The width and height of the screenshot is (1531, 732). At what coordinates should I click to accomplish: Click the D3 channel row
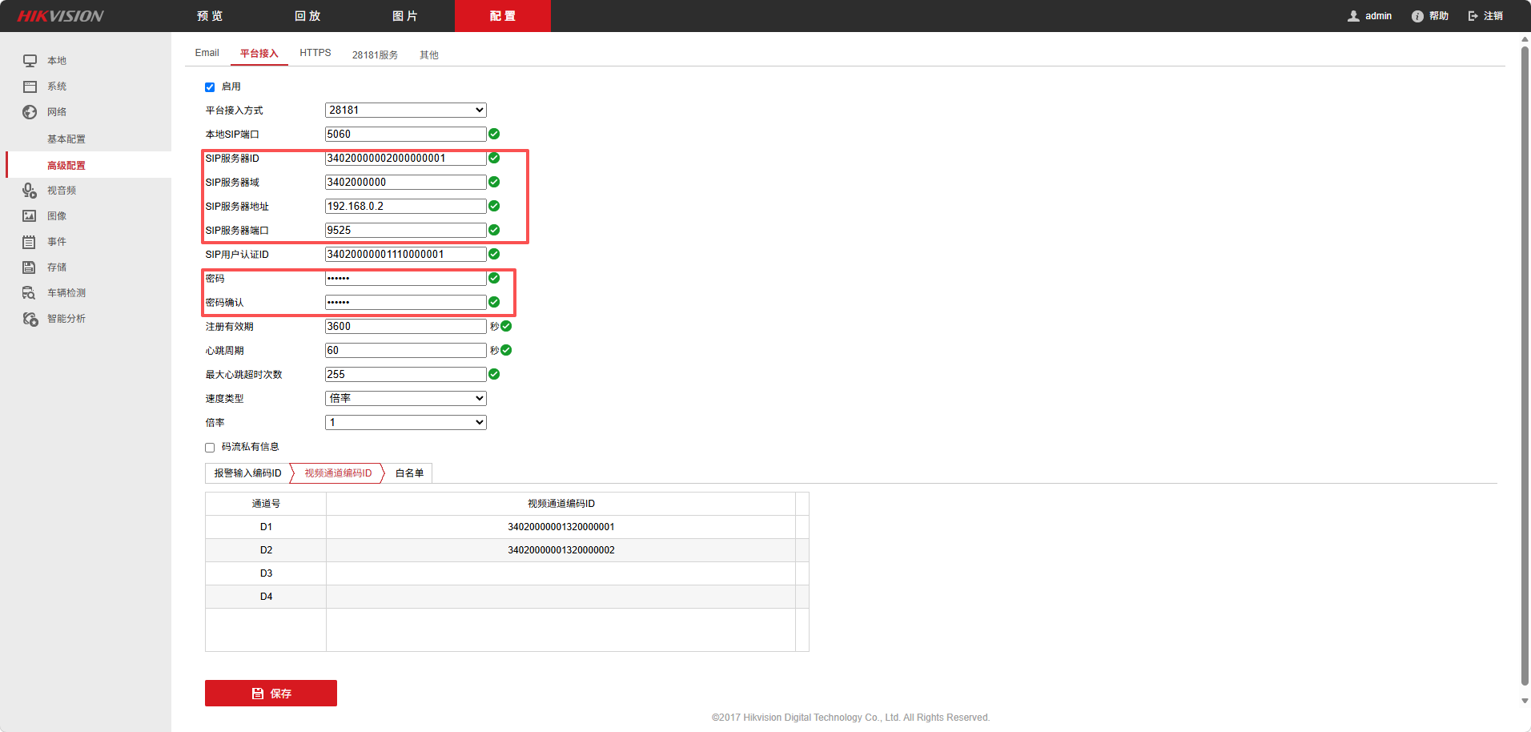[507, 573]
